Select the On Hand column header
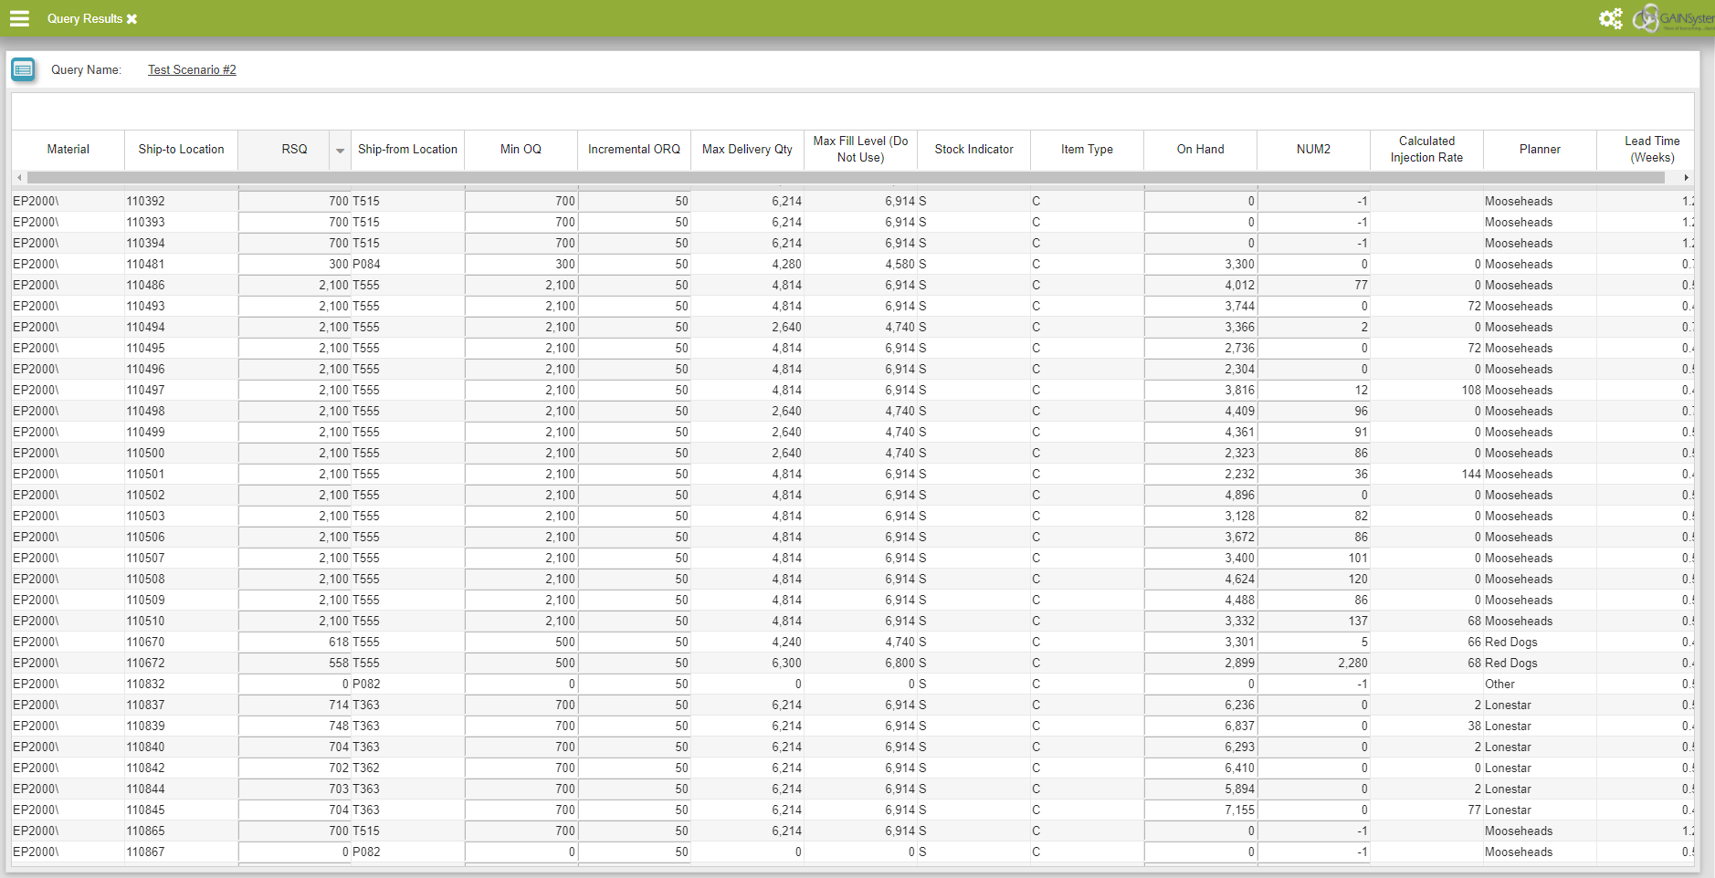Screen dimensions: 1715x878 (1199, 150)
